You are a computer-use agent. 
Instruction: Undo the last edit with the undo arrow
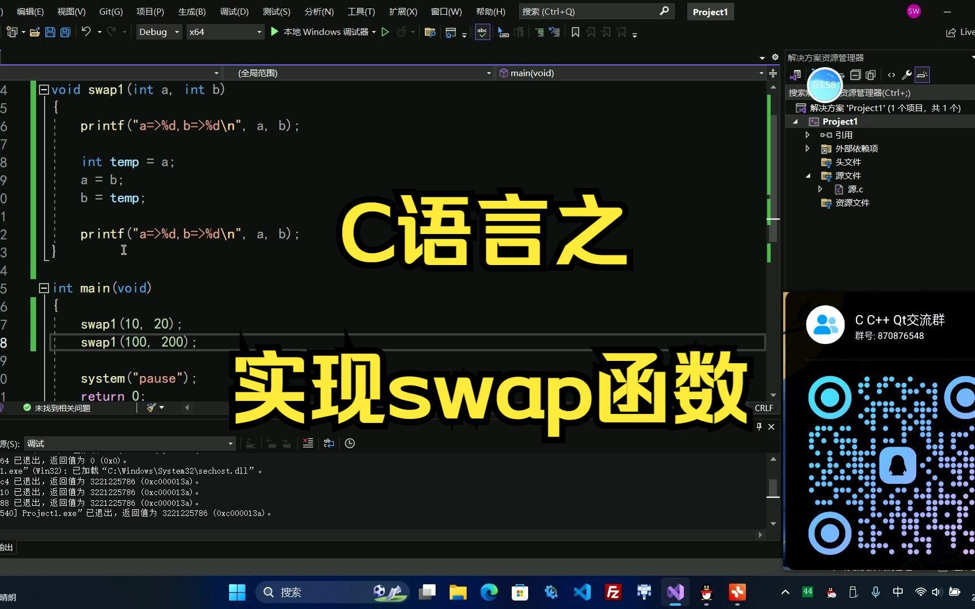pos(86,32)
